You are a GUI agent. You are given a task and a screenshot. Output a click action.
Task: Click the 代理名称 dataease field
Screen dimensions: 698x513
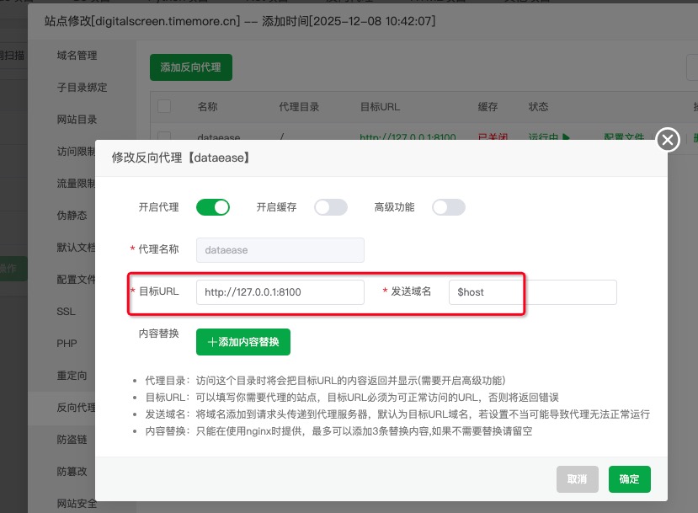280,250
